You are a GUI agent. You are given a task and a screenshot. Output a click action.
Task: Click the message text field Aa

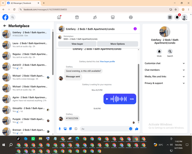tap(104, 129)
